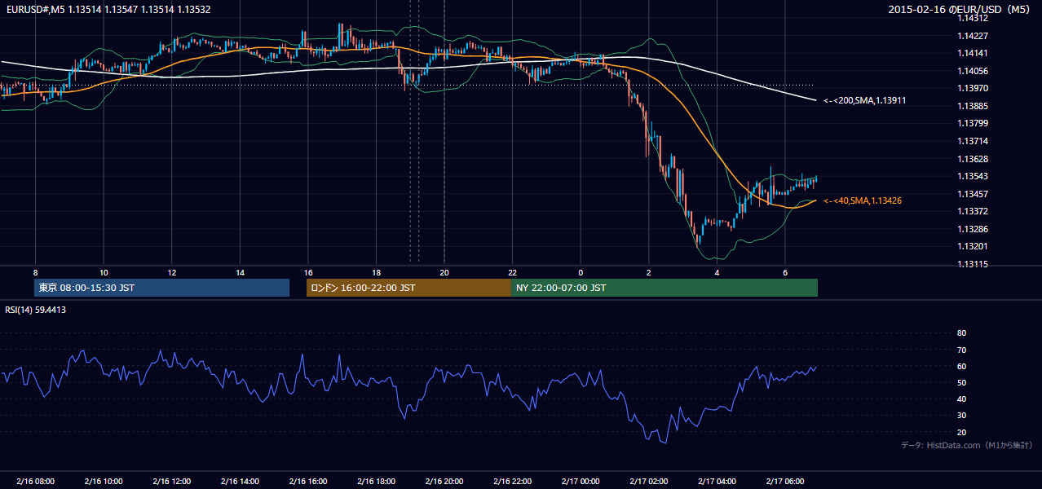The width and height of the screenshot is (1042, 489).
Task: Click the 2/16 16:00 date label
Action: pos(308,482)
